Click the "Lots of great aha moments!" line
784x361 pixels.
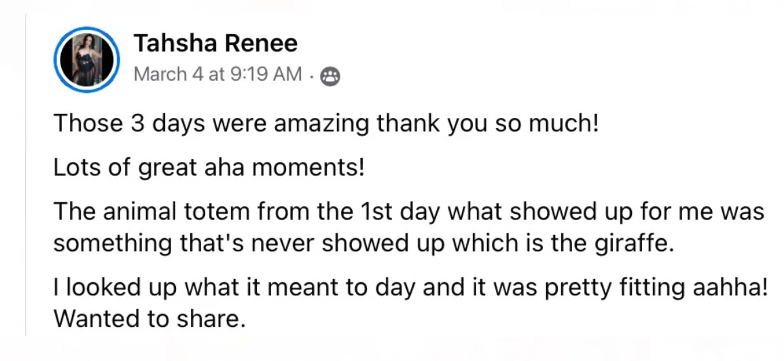(x=209, y=169)
